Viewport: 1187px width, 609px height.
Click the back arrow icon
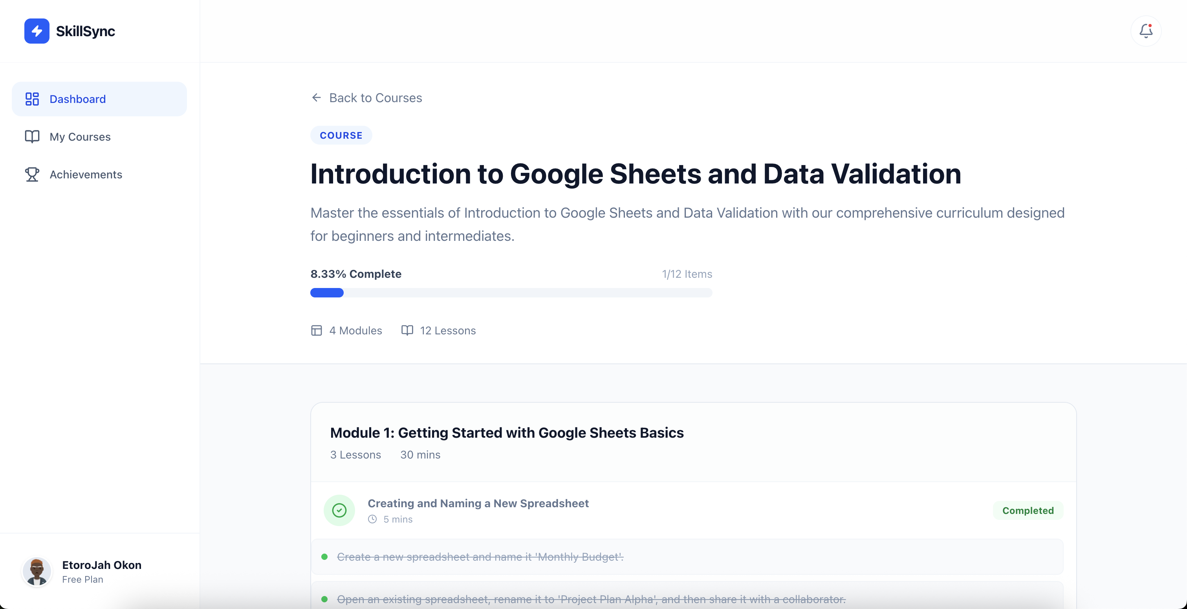pos(316,98)
